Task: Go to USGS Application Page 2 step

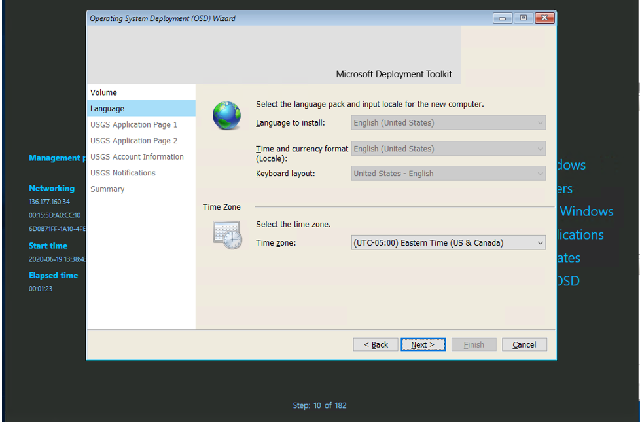Action: click(x=141, y=141)
